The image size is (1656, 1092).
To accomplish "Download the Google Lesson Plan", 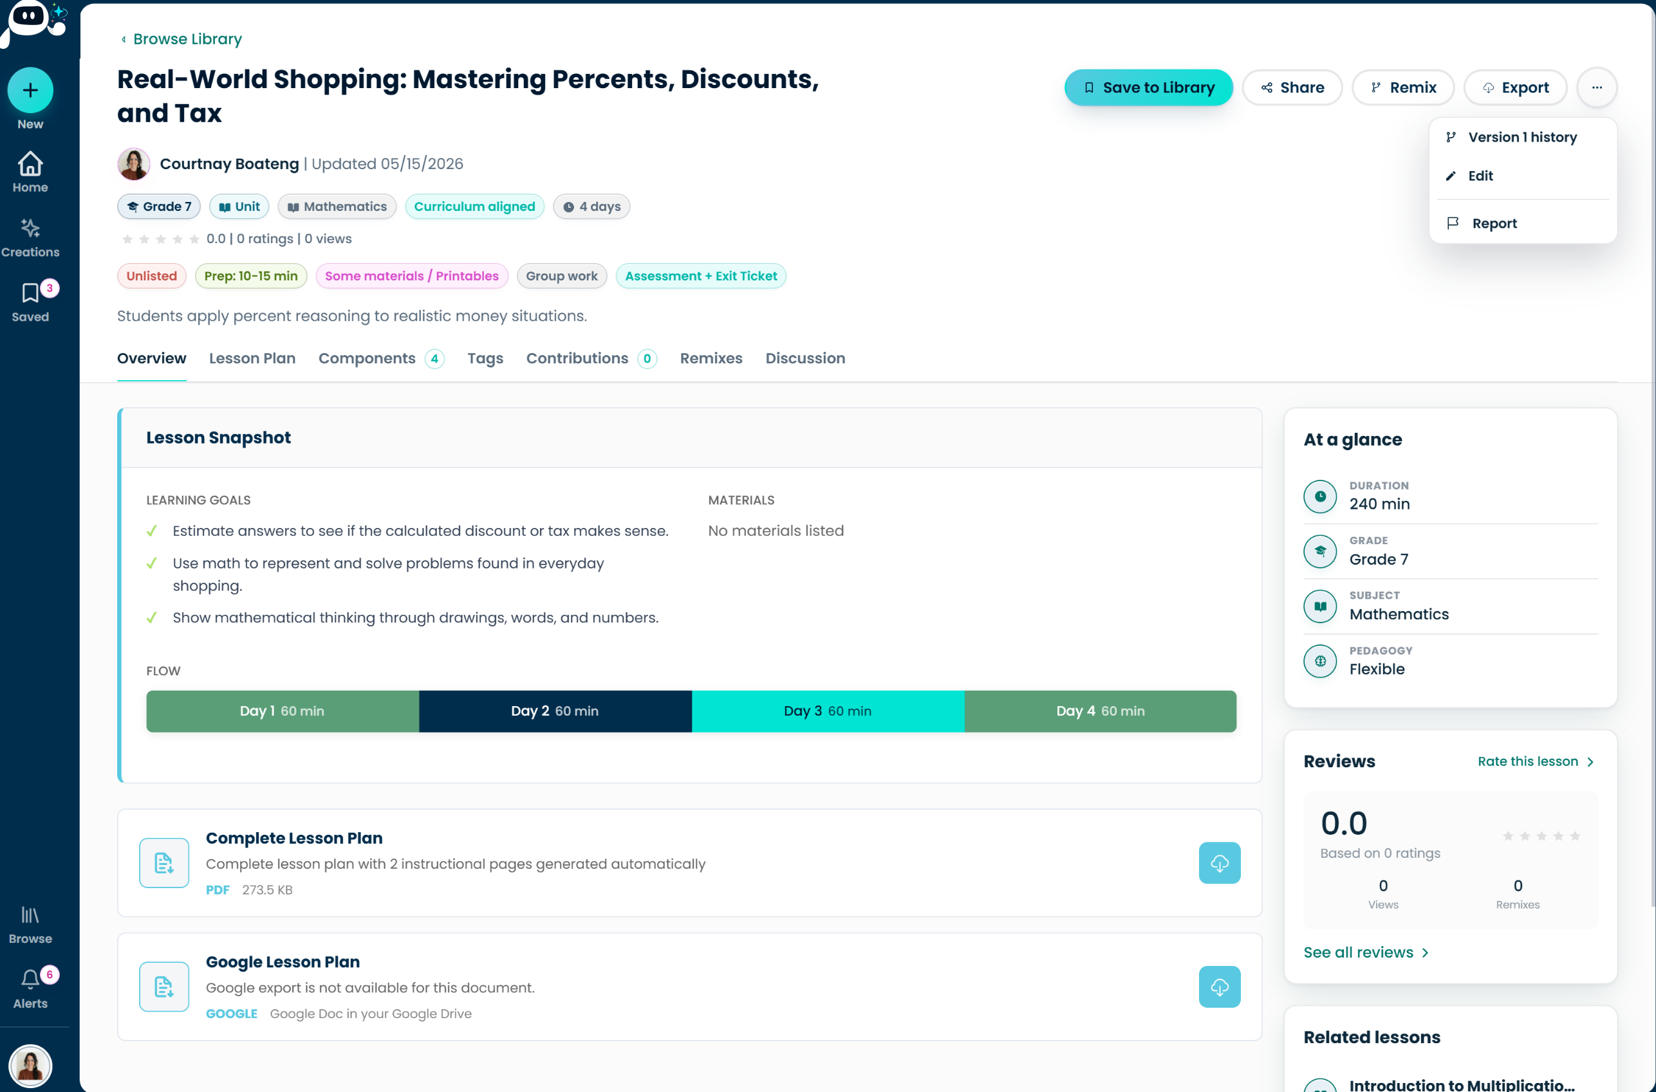I will point(1219,986).
